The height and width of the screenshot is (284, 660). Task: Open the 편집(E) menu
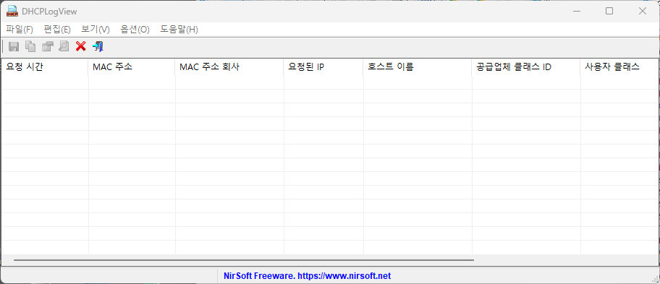57,30
